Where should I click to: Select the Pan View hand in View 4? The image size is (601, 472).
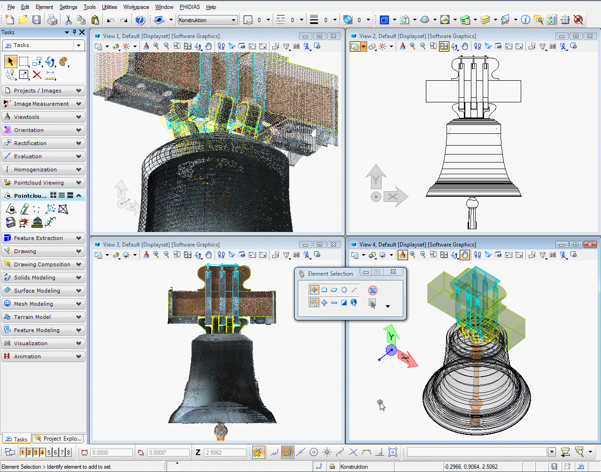(x=465, y=255)
